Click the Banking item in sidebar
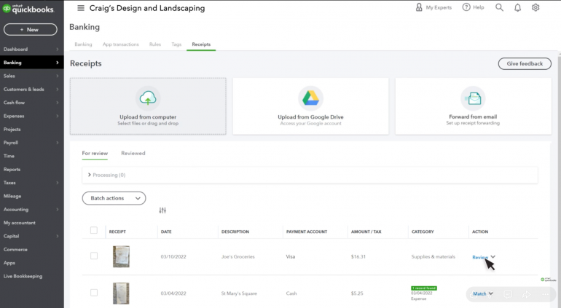 tap(32, 62)
